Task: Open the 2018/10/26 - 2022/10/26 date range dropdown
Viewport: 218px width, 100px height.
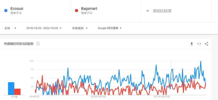Action: point(44,28)
